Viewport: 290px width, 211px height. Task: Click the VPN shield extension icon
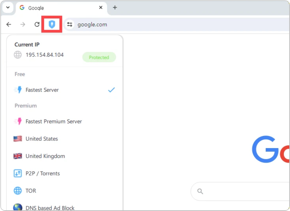(x=52, y=25)
